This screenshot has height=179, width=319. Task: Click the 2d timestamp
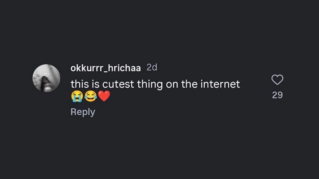152,68
